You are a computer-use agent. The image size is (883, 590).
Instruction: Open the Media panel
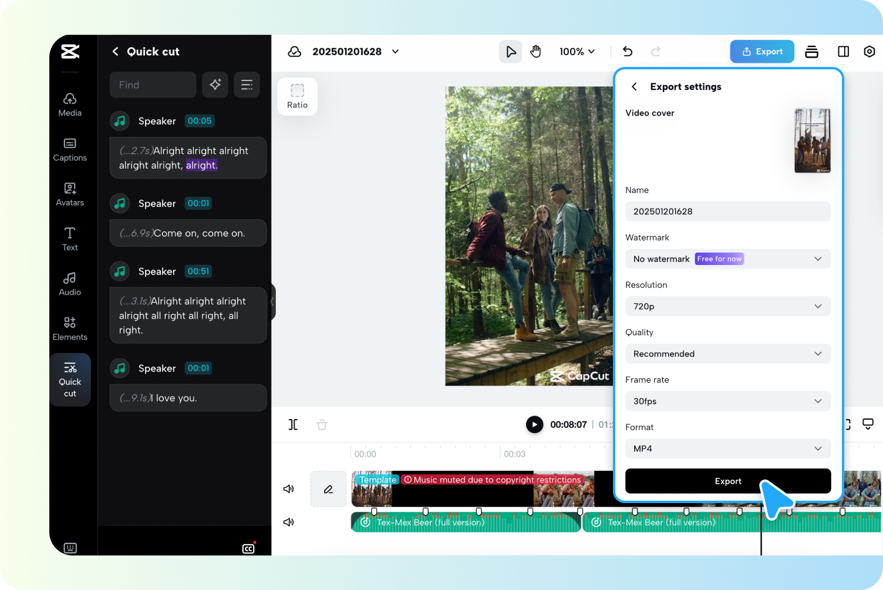pyautogui.click(x=70, y=105)
